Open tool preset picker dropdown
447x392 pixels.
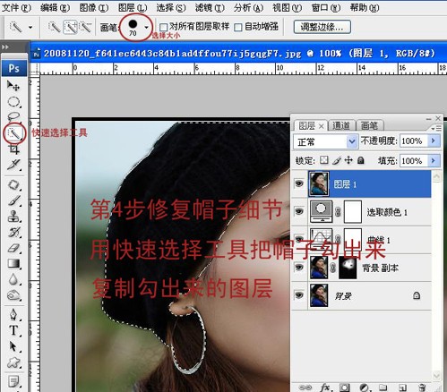[30, 28]
